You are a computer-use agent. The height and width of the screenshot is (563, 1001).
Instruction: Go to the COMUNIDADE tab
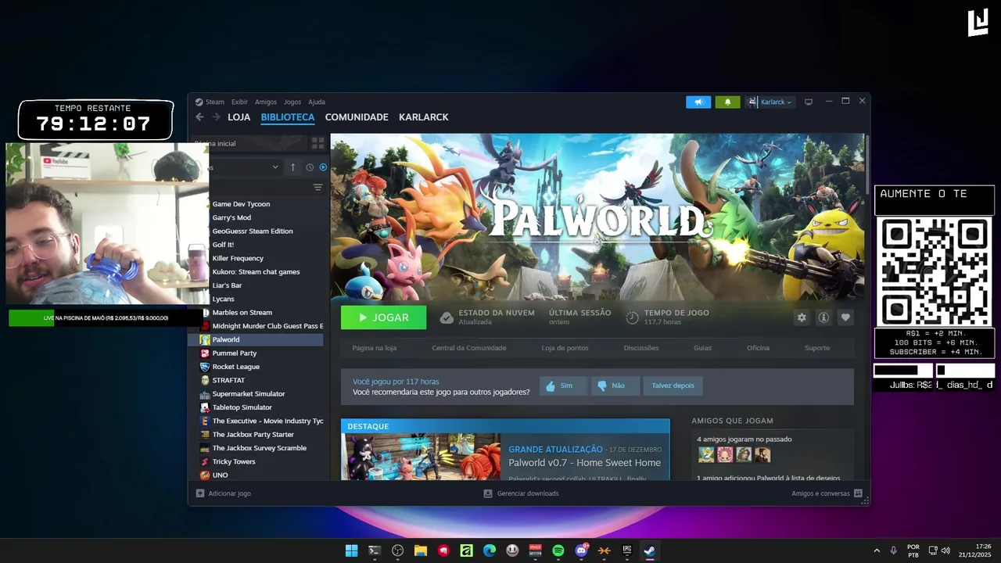point(357,117)
